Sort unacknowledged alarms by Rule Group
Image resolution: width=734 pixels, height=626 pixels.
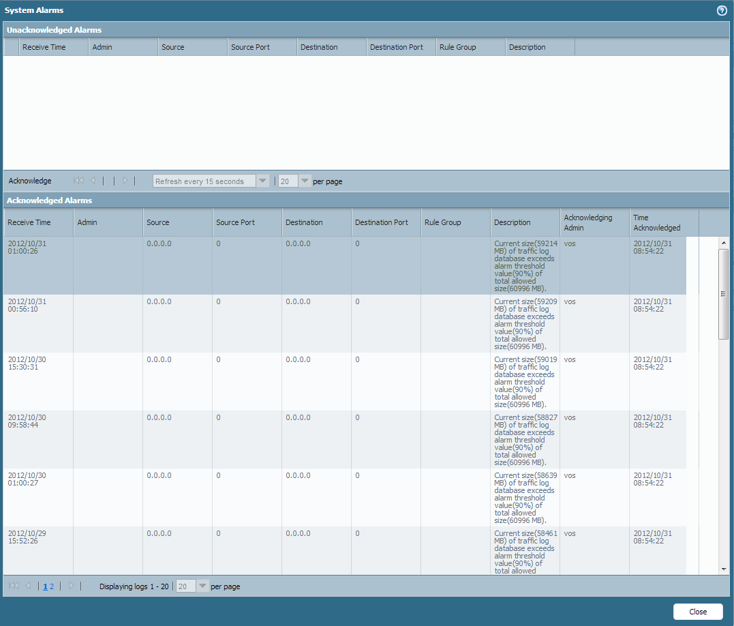coord(470,47)
